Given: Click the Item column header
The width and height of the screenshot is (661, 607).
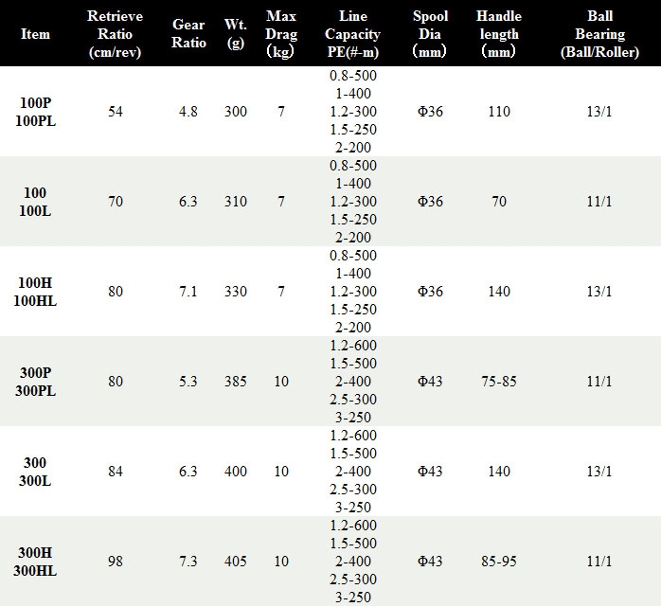Looking at the screenshot, I should (35, 34).
